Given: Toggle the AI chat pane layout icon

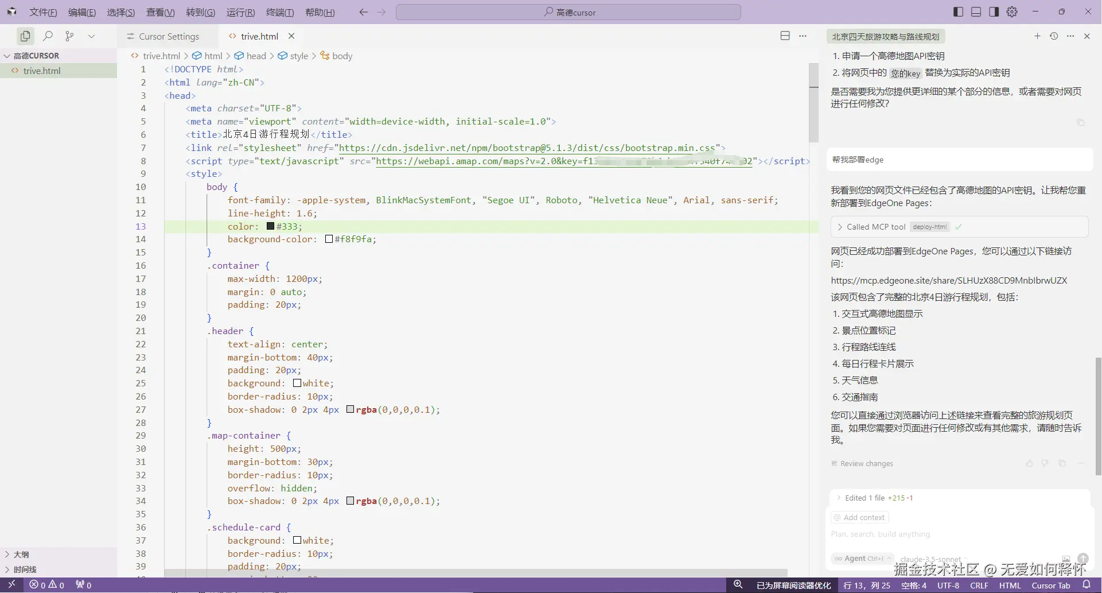Looking at the screenshot, I should 994,12.
